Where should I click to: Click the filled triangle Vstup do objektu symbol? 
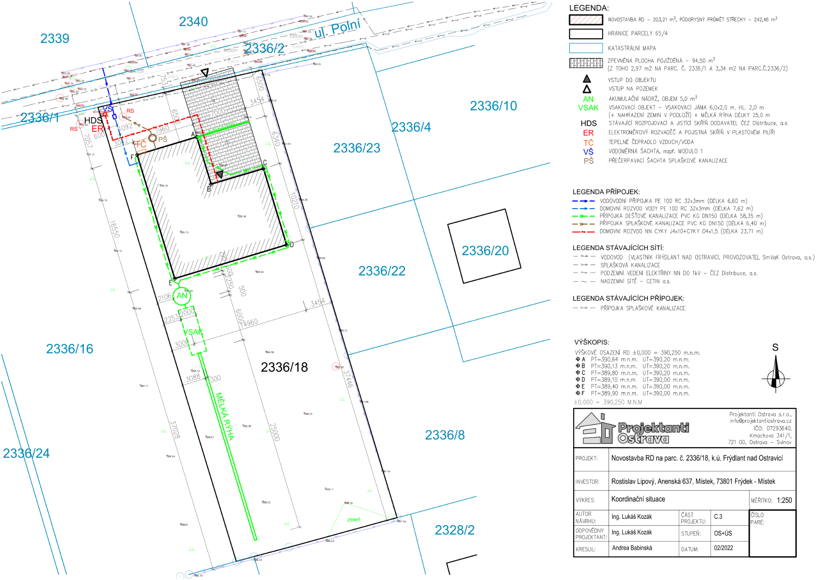pos(587,79)
